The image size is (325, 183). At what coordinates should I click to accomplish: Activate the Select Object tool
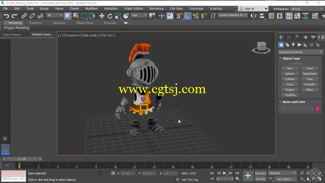point(67,16)
